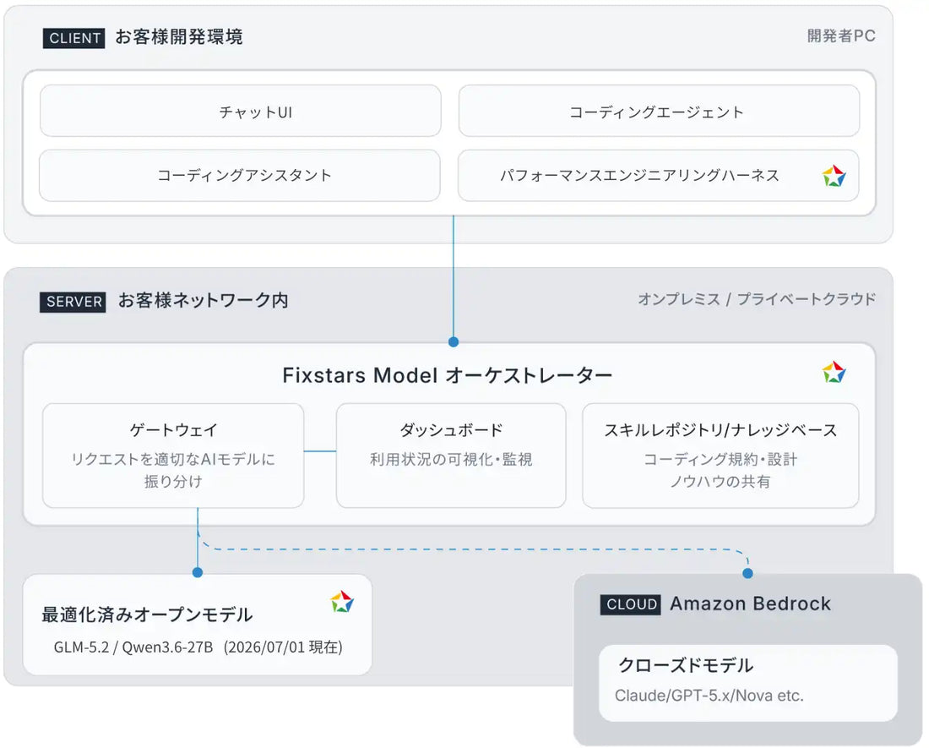The width and height of the screenshot is (929, 748).
Task: Select the チャットUI box
Action: pyautogui.click(x=241, y=111)
